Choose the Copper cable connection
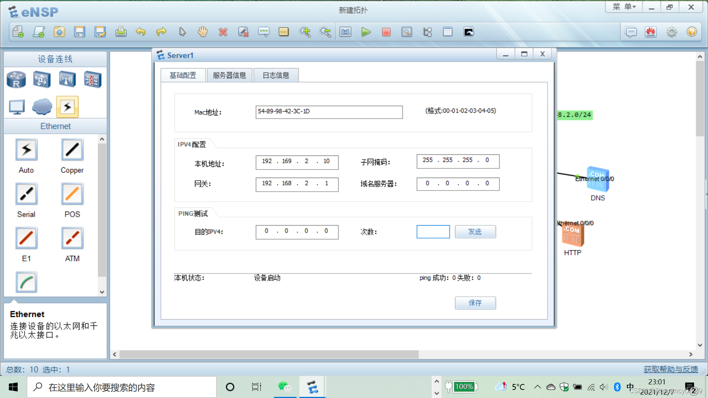 (72, 150)
